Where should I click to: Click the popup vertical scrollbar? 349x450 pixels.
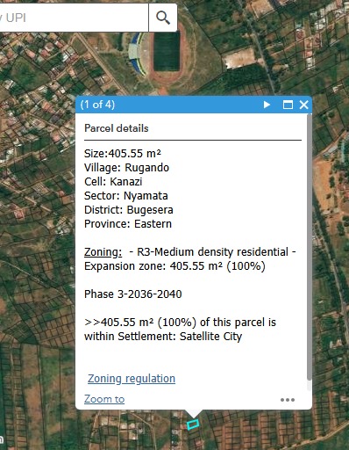310,248
